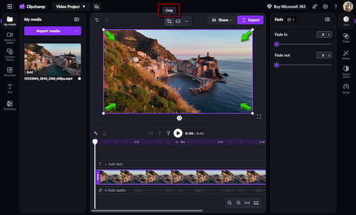The height and width of the screenshot is (215, 356).
Task: Zoom in the timeline
Action: tap(238, 203)
